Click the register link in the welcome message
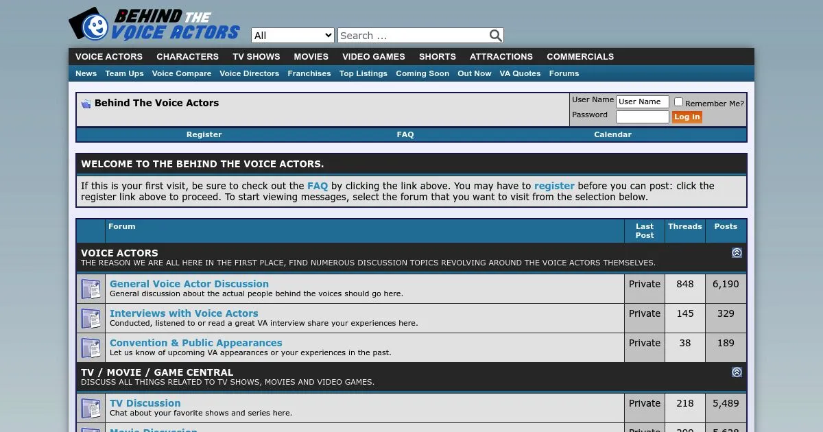823x432 pixels. point(554,186)
